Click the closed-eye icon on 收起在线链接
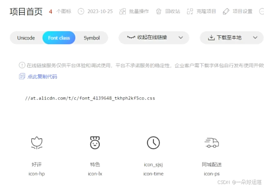The height and width of the screenshot is (187, 264). pos(131,37)
